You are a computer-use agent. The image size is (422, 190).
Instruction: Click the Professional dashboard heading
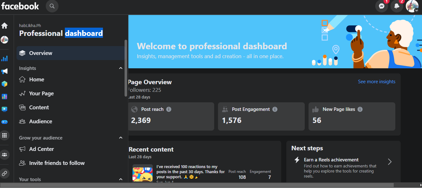[61, 33]
